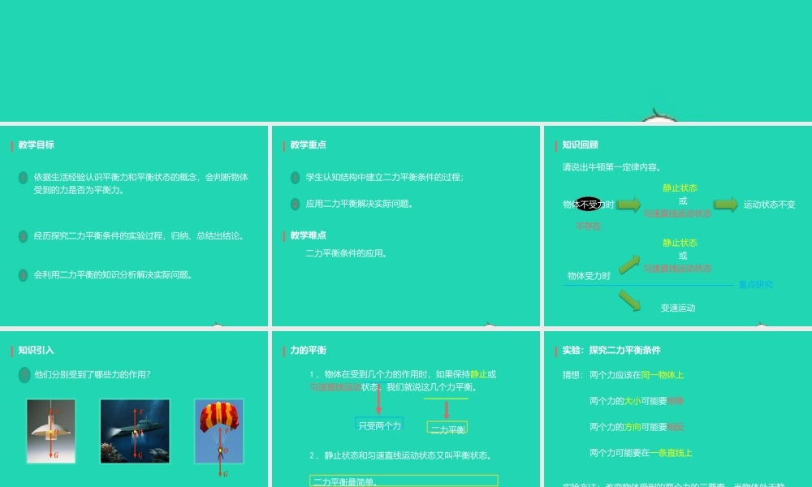Click the yellow-outlined 二力平衡 box
Screen dimensions: 812x487
click(x=447, y=429)
